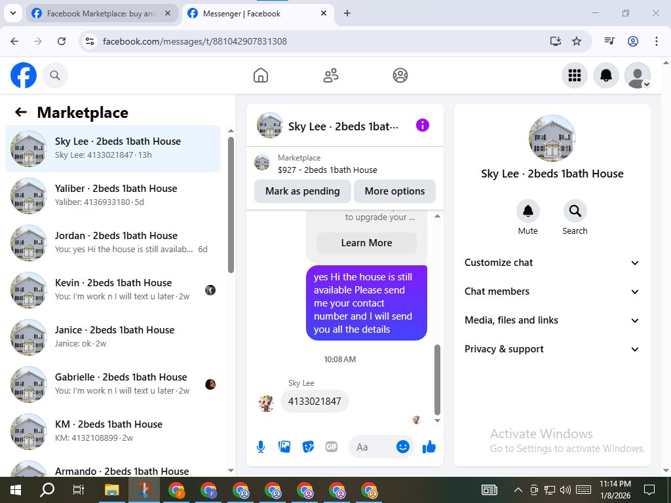Choose a GIF from the GIF icon
671x503 pixels.
coord(331,447)
